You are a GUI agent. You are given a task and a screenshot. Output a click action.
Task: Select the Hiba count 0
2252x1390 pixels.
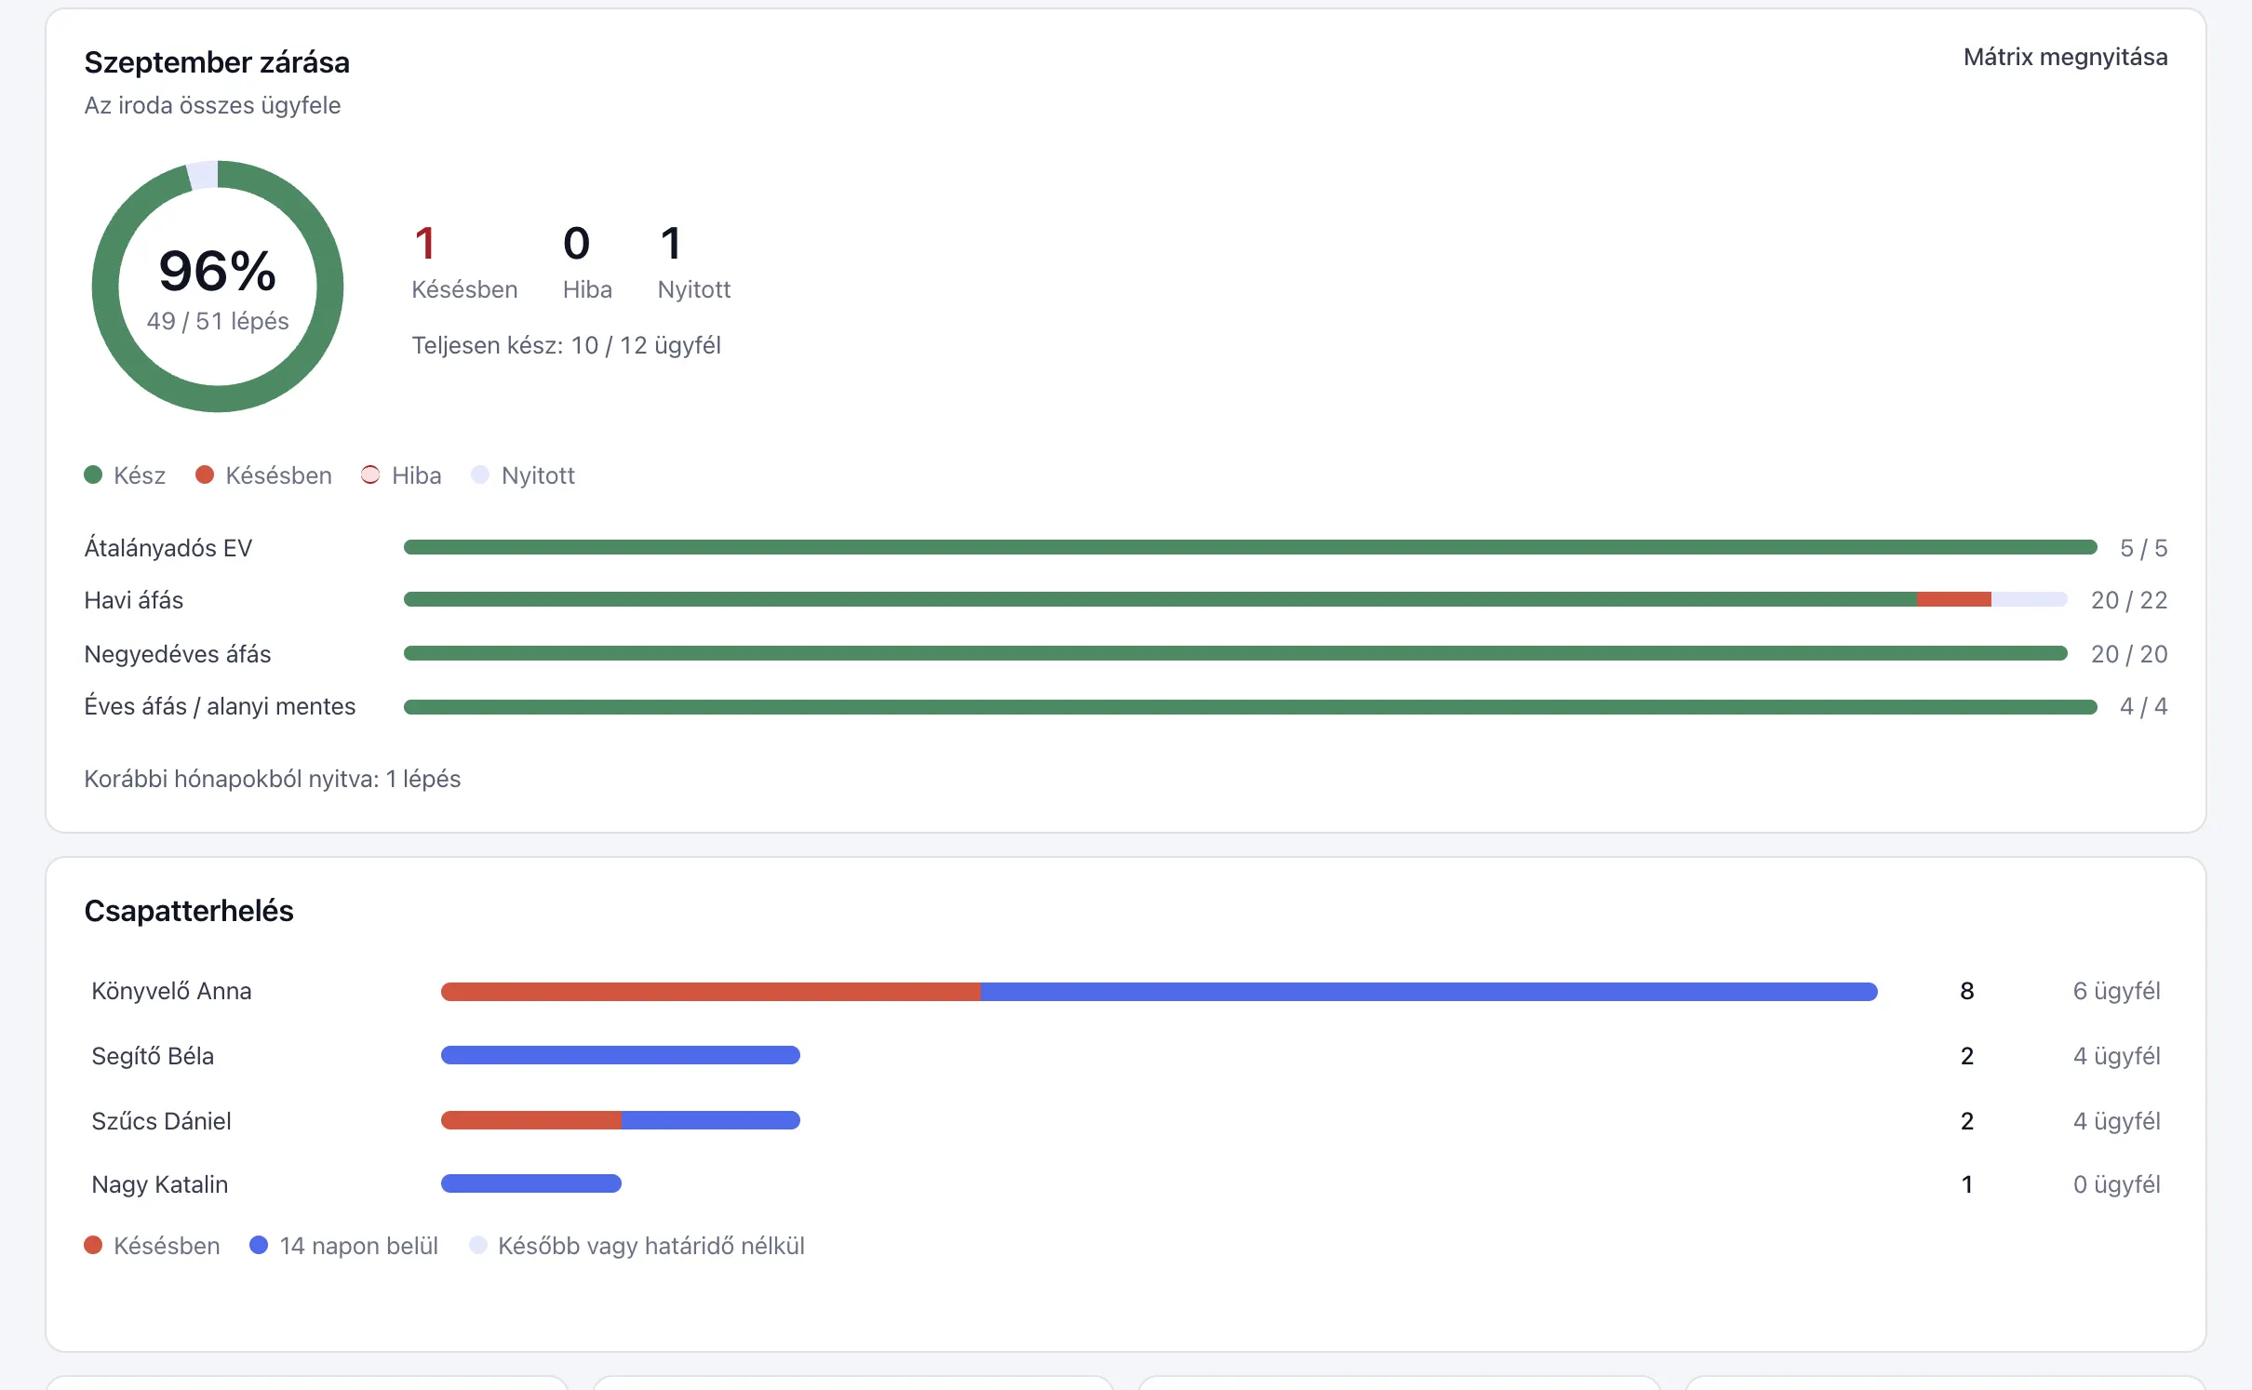pos(577,244)
